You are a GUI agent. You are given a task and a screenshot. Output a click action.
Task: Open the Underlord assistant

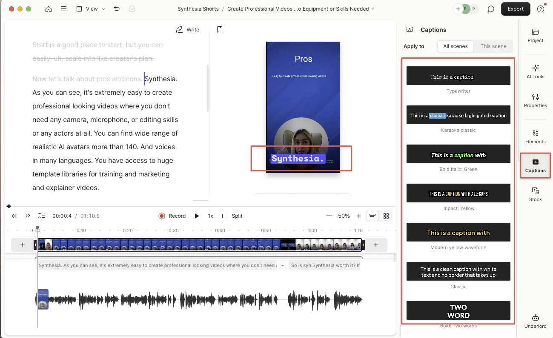[536, 321]
